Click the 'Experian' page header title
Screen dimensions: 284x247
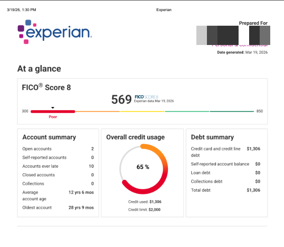tap(164, 10)
